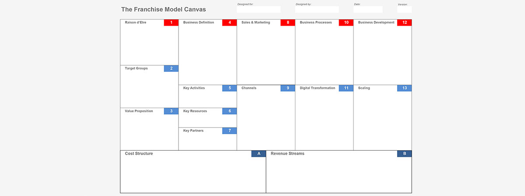Click the blue number 9 badge
525x196 pixels.
point(287,88)
